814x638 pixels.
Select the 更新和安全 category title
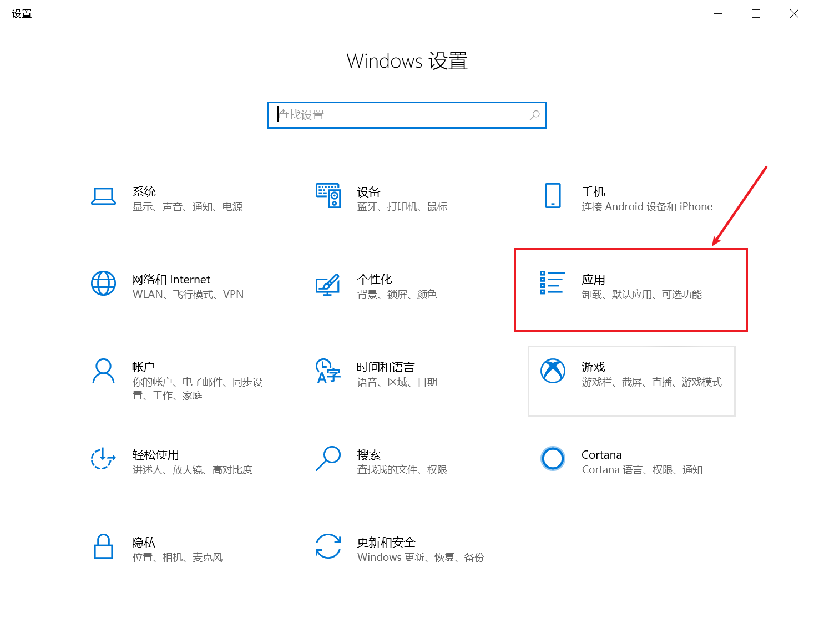click(x=386, y=543)
